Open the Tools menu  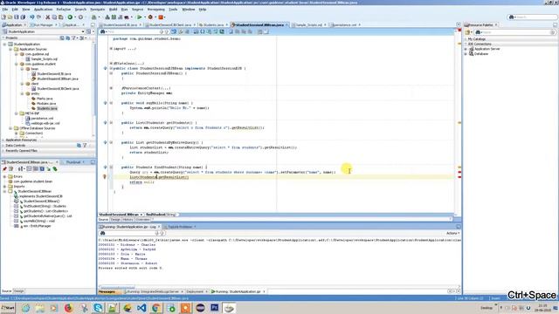[x=173, y=10]
